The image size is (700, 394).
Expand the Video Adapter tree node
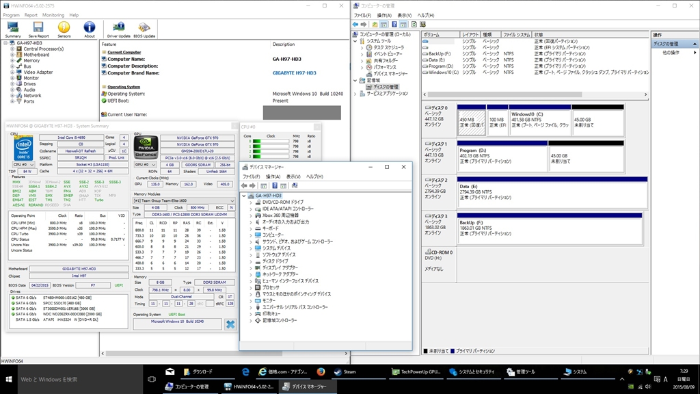coord(12,72)
